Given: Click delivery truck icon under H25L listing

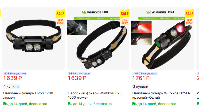Looking at the screenshot, I should tap(70, 104).
